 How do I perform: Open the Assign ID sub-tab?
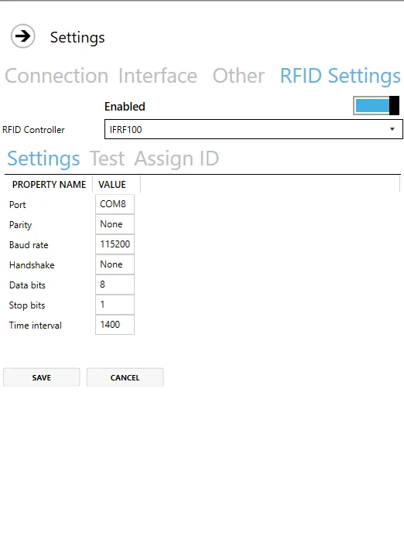(176, 159)
